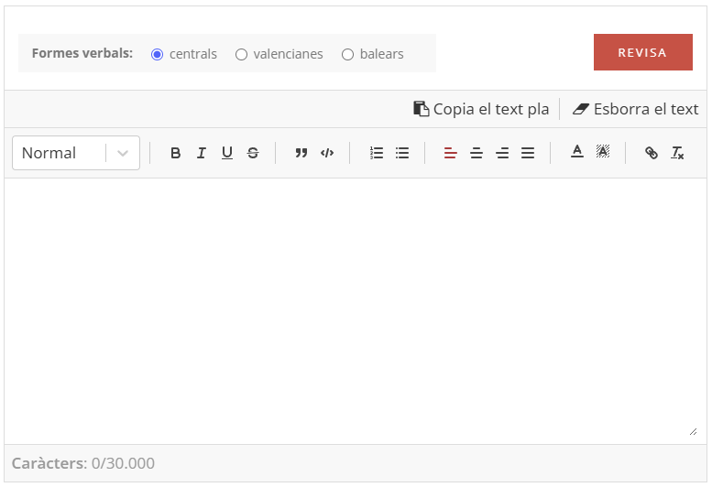Center align the text
The image size is (712, 487).
(x=476, y=153)
